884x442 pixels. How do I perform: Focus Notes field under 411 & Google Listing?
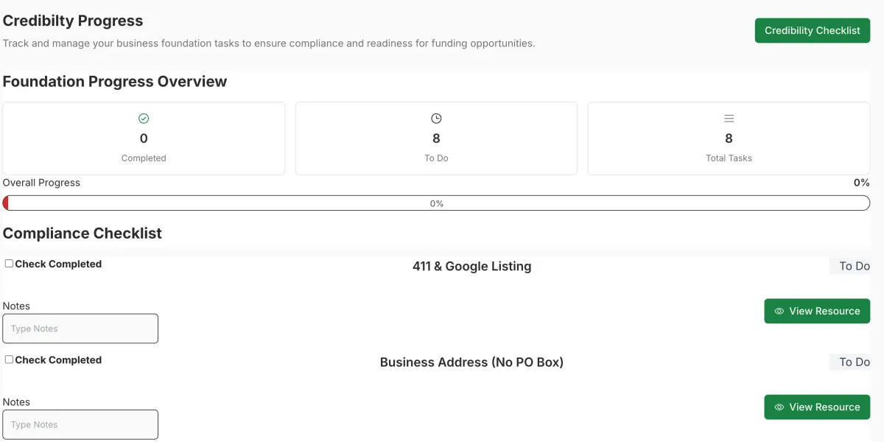coord(80,329)
